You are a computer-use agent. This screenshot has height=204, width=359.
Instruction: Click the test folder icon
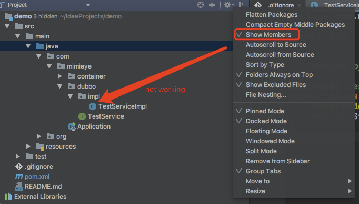[x=29, y=157]
